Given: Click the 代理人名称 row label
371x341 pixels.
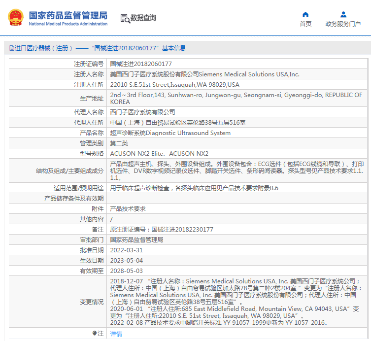Looking at the screenshot, I should coord(89,112).
